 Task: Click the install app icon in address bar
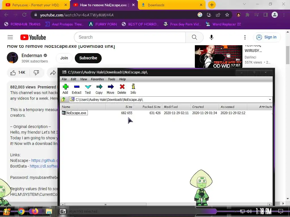(209, 15)
